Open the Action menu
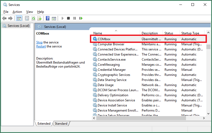The width and height of the screenshot is (212, 133). 17,12
